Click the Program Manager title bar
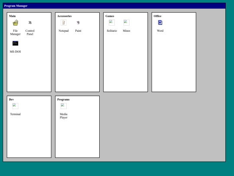 tap(114, 6)
